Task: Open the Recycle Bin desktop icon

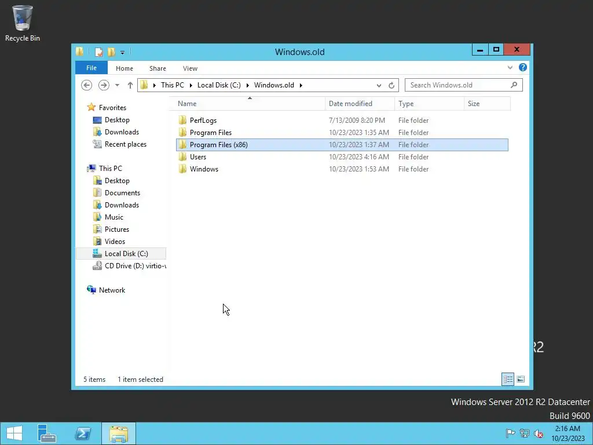Action: pyautogui.click(x=23, y=23)
